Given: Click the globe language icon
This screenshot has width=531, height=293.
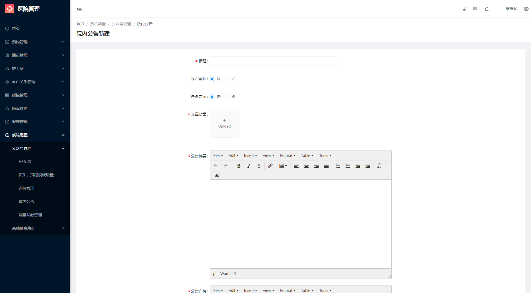Looking at the screenshot, I should click(526, 9).
